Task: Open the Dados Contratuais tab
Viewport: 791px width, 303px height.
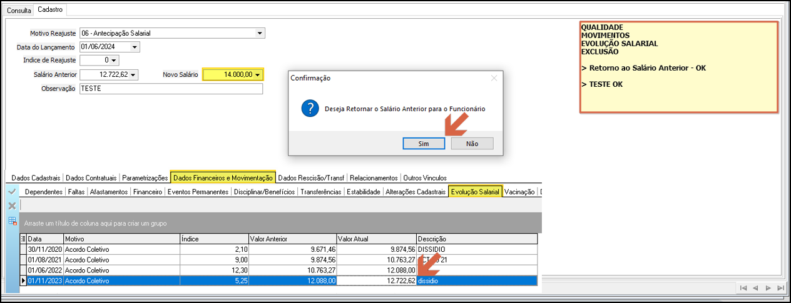Action: 91,178
